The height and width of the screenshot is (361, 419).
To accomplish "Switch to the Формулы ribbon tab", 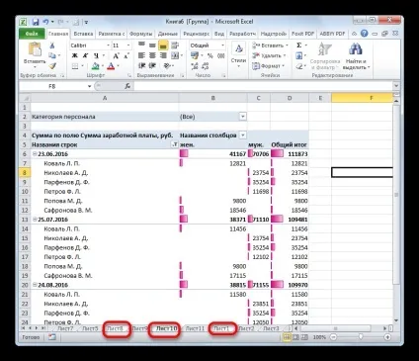I will pyautogui.click(x=140, y=34).
